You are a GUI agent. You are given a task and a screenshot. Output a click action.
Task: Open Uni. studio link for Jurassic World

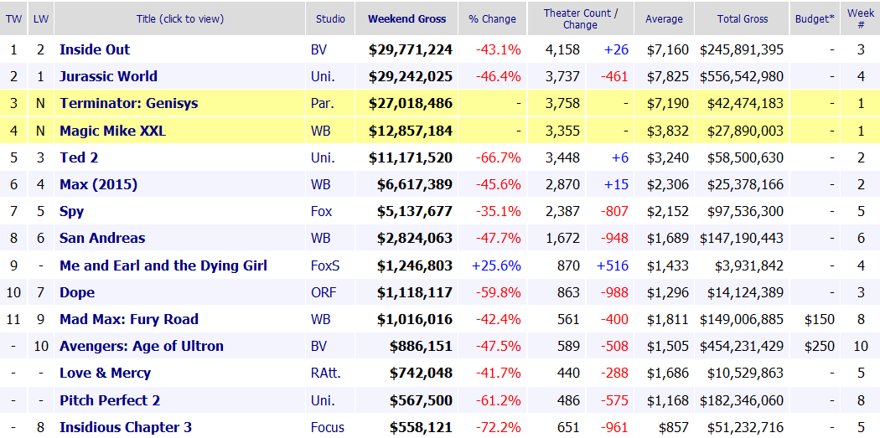click(323, 76)
